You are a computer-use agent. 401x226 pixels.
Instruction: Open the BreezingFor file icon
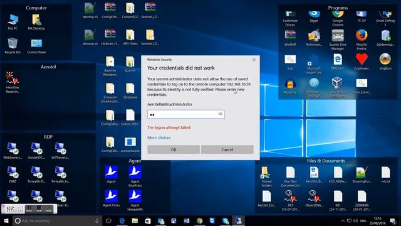362,175
